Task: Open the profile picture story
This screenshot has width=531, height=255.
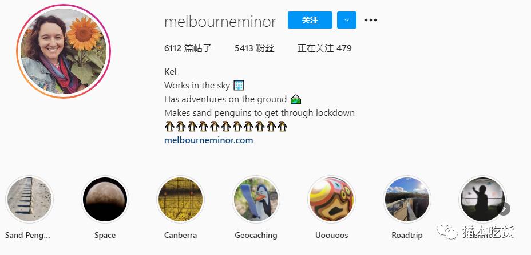Action: coord(64,51)
